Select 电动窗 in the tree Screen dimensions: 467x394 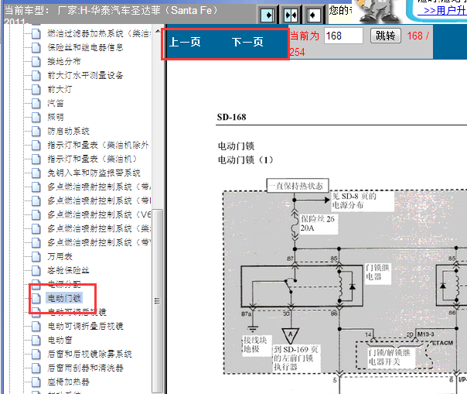tap(60, 340)
